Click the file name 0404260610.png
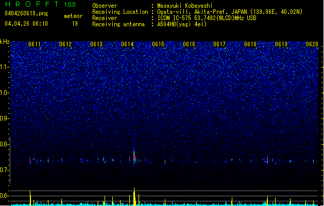Screen dimensions: 324x206 [26, 13]
